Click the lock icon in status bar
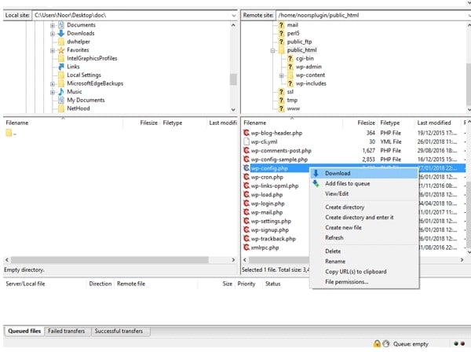471x352 pixels. 377,343
